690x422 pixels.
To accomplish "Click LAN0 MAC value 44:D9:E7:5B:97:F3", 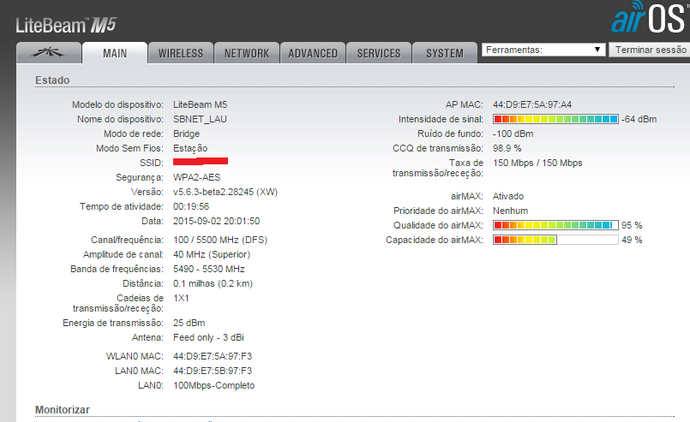I will (213, 371).
